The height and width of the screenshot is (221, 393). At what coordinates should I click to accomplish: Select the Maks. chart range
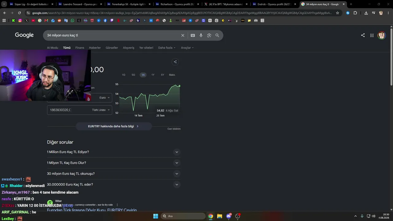(x=172, y=75)
